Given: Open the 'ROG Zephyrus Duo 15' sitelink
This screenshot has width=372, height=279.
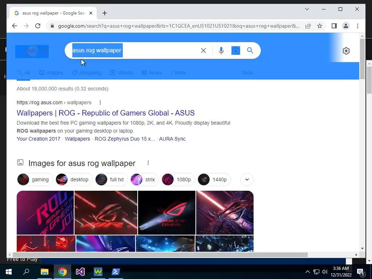Looking at the screenshot, I should (x=125, y=139).
